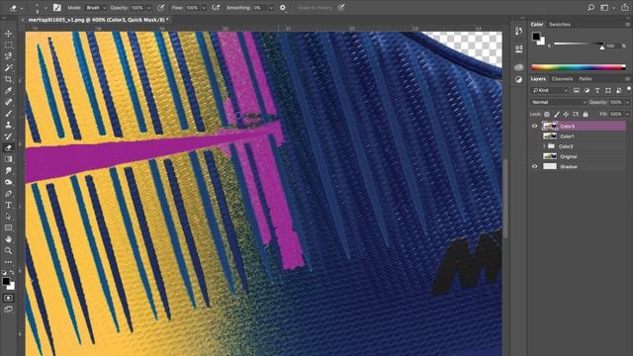The height and width of the screenshot is (356, 633).
Task: Enable airbrush build-up icon
Action: [216, 7]
